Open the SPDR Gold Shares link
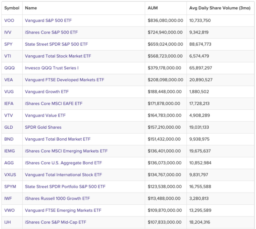Screen dimensions: 256x229 tap(43, 127)
